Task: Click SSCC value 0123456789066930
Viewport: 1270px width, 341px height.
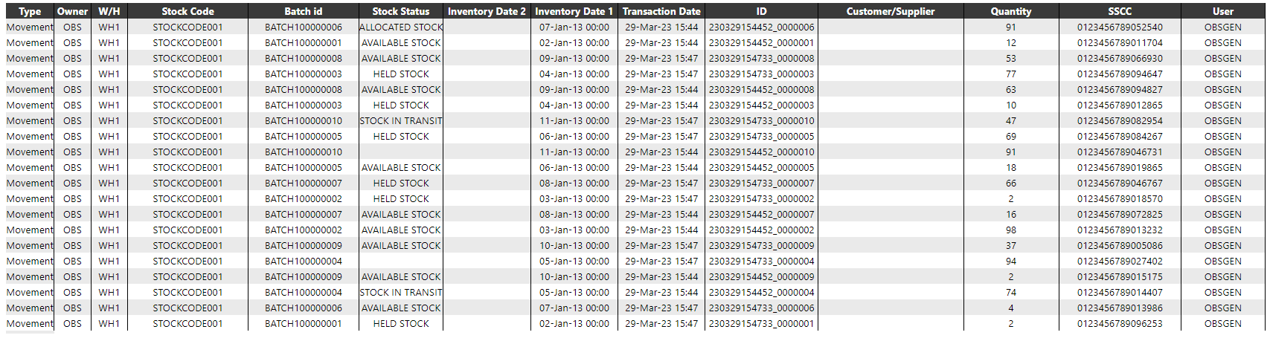Action: (1120, 59)
